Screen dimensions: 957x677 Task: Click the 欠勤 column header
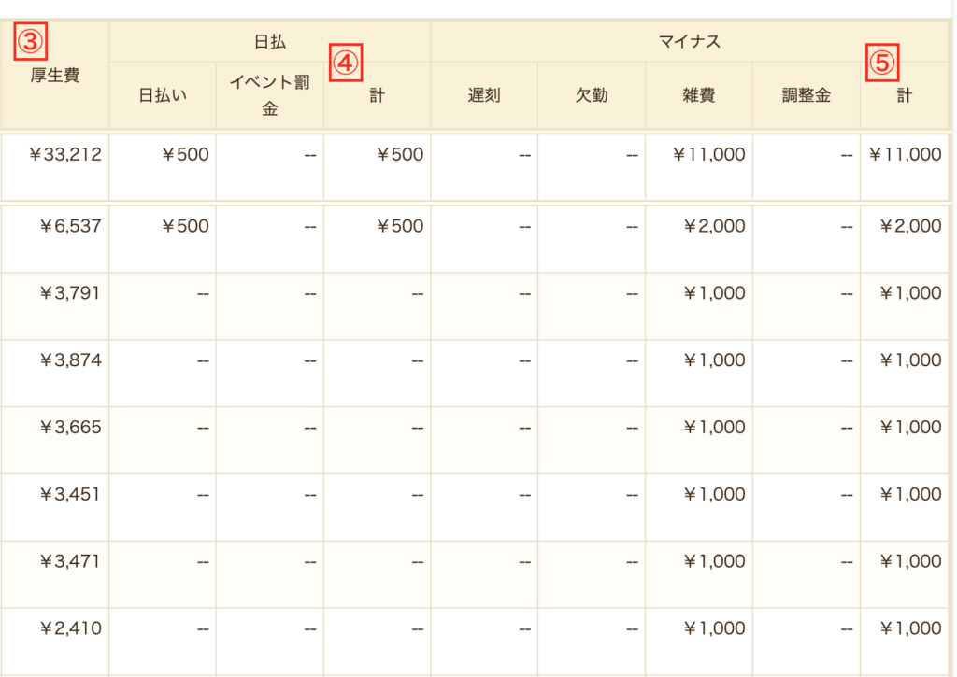click(592, 95)
